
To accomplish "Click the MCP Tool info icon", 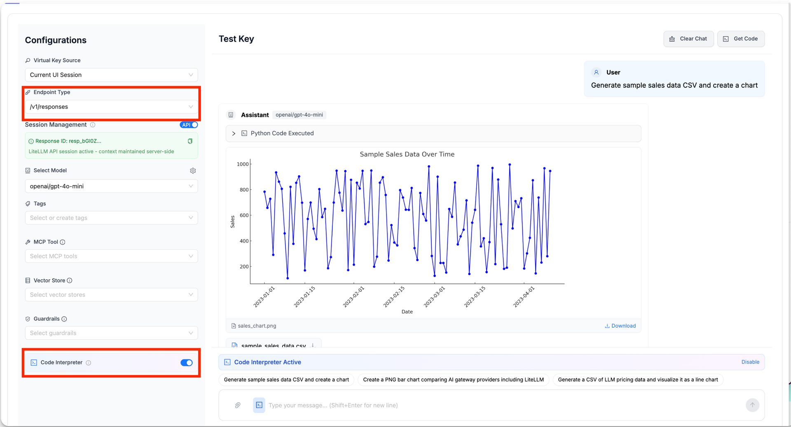I will (x=63, y=242).
